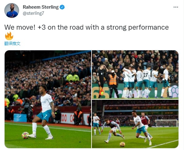Click the number 7 on Sterling's shorts

click(46, 116)
